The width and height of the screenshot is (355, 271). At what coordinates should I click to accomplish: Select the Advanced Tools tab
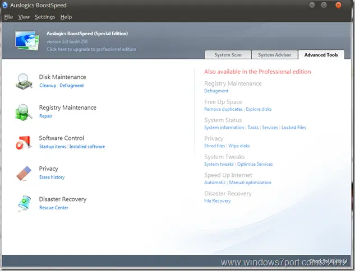click(321, 55)
